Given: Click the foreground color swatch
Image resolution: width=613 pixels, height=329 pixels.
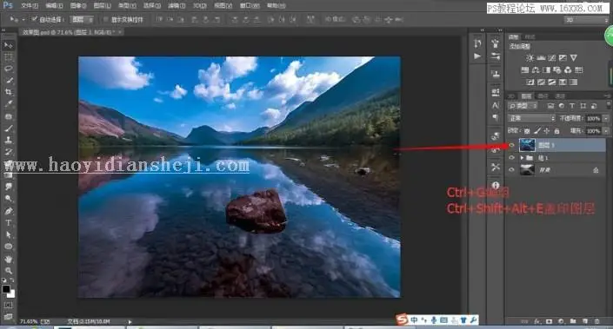Looking at the screenshot, I should [6, 289].
